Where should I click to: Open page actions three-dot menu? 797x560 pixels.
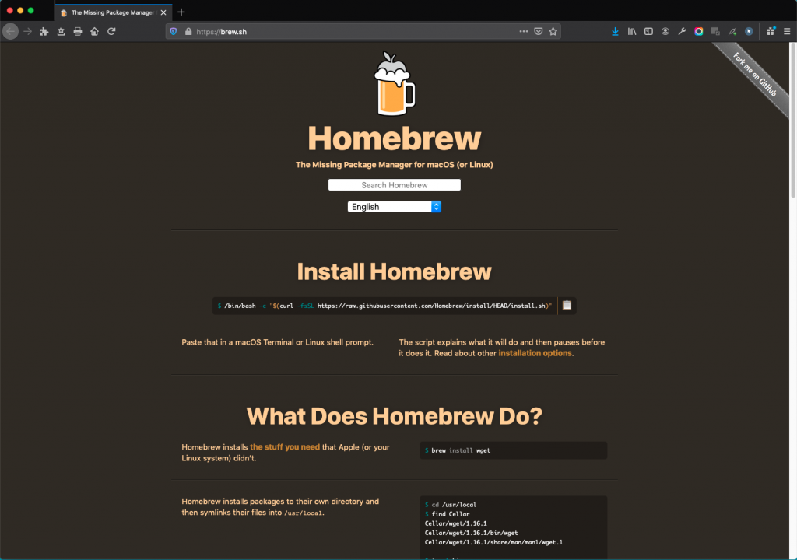524,32
